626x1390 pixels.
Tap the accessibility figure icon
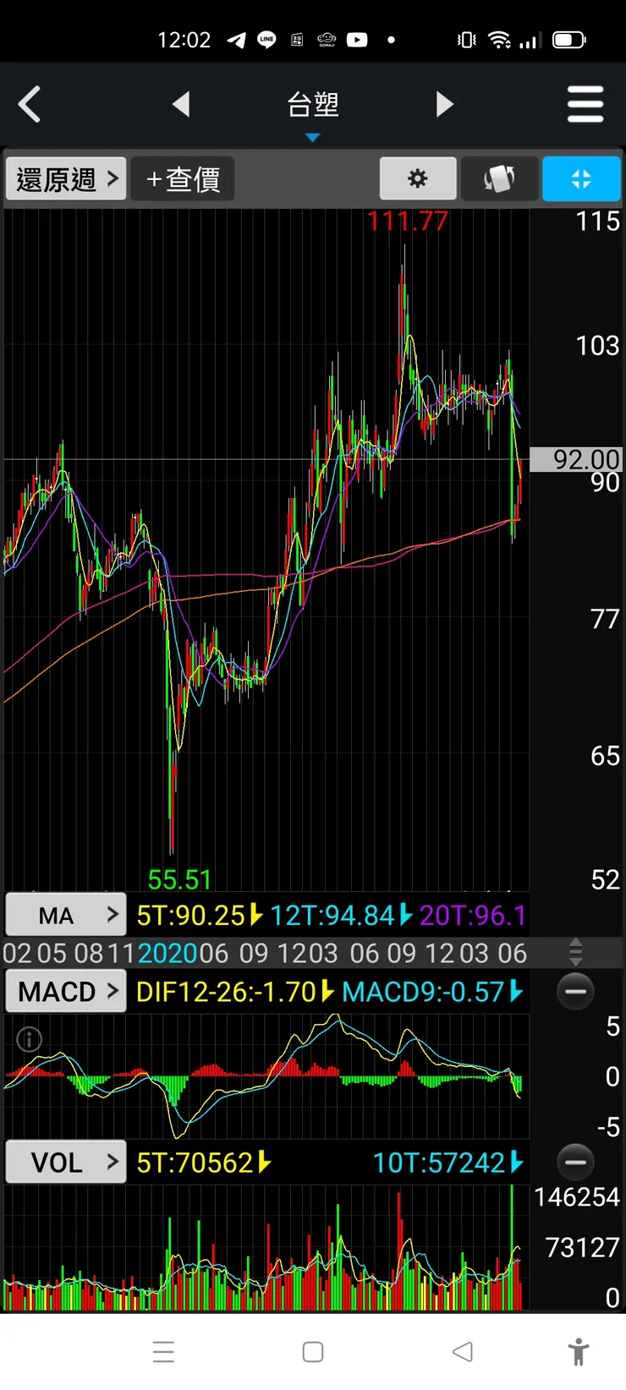579,1351
